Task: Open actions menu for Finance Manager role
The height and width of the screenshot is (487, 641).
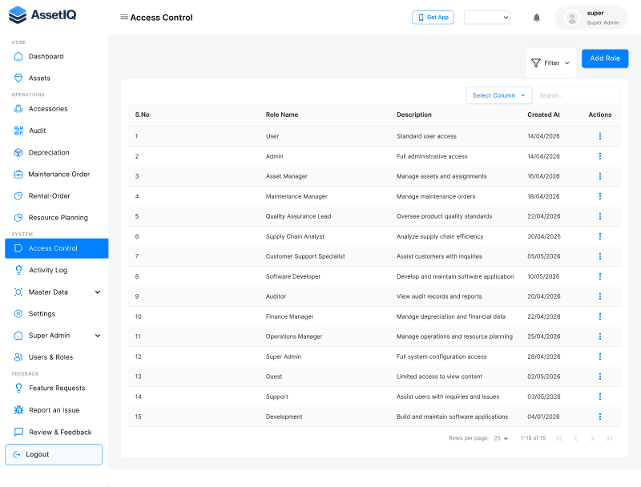Action: click(x=599, y=316)
